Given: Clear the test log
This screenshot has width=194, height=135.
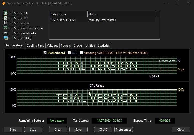Looking at the screenshot, I should click(x=58, y=130).
